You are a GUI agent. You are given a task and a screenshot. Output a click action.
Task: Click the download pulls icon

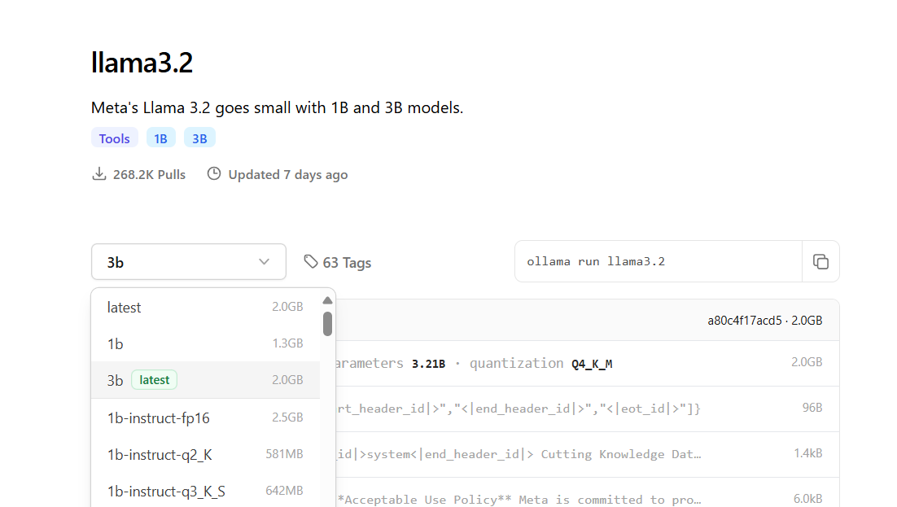99,174
